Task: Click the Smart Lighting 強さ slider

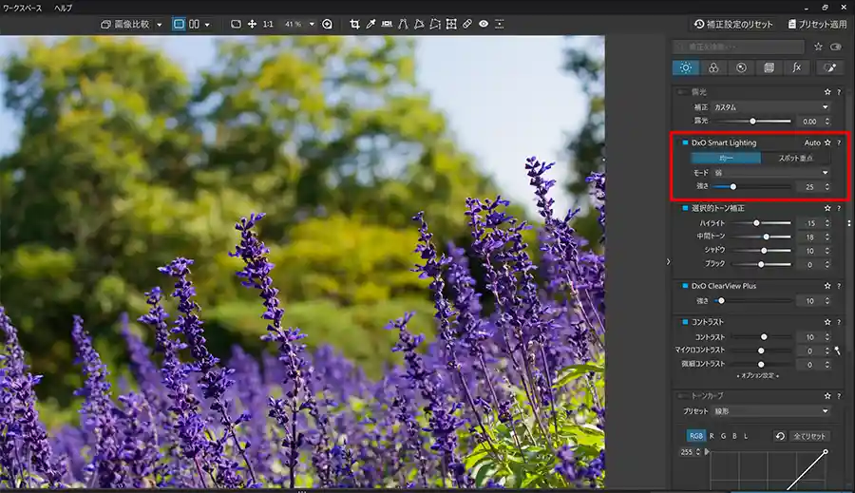Action: point(753,187)
